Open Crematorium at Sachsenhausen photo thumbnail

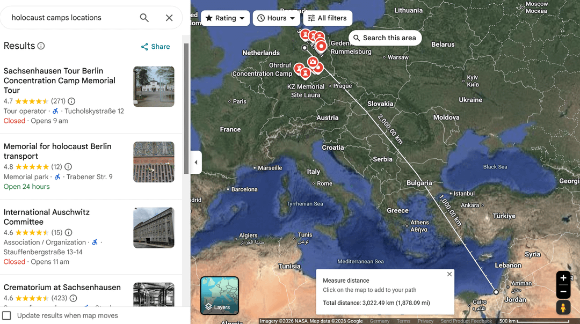(x=154, y=294)
